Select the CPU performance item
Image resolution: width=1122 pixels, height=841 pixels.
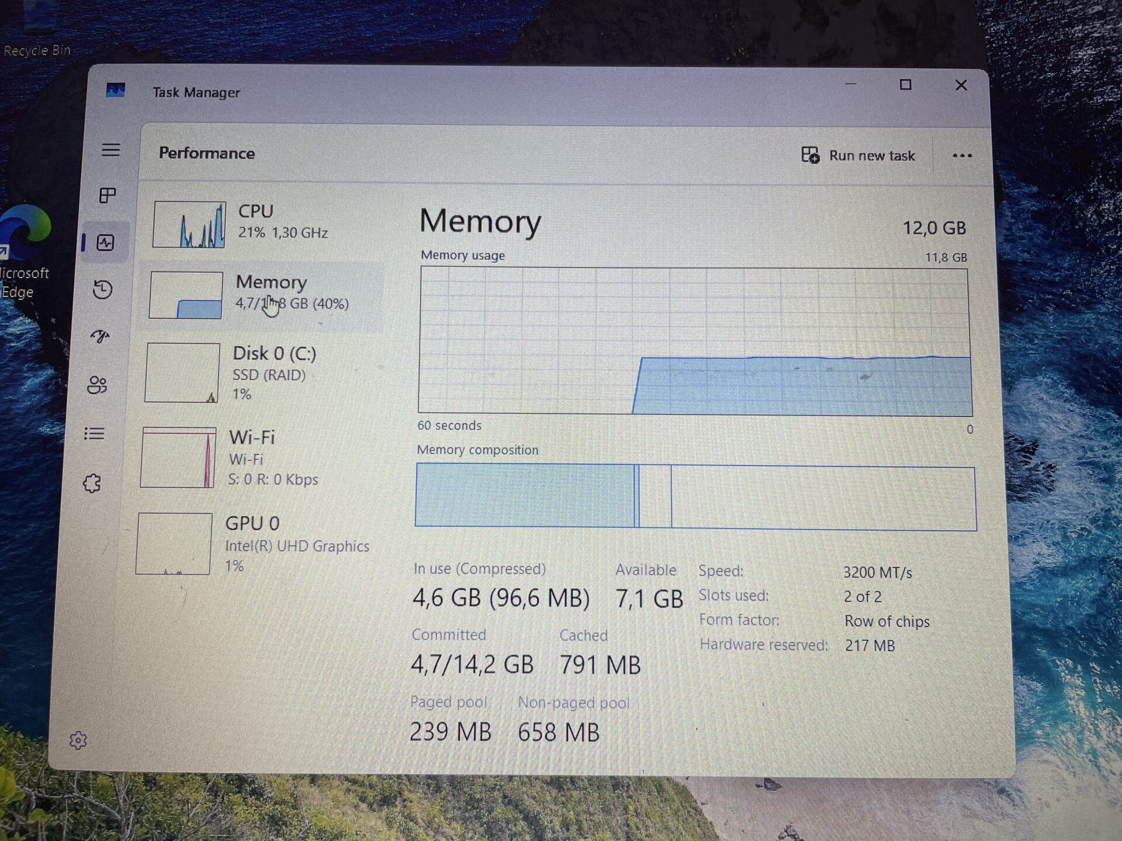(x=263, y=223)
